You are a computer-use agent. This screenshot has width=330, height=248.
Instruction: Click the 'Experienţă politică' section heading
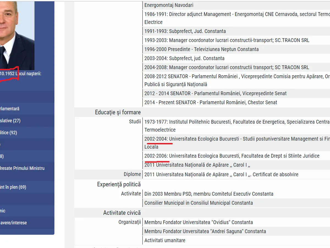(119, 184)
